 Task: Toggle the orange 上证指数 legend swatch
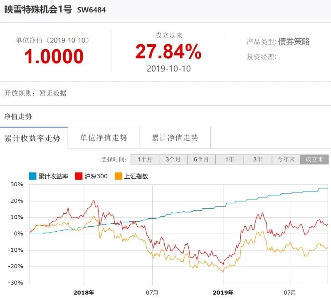pos(119,176)
